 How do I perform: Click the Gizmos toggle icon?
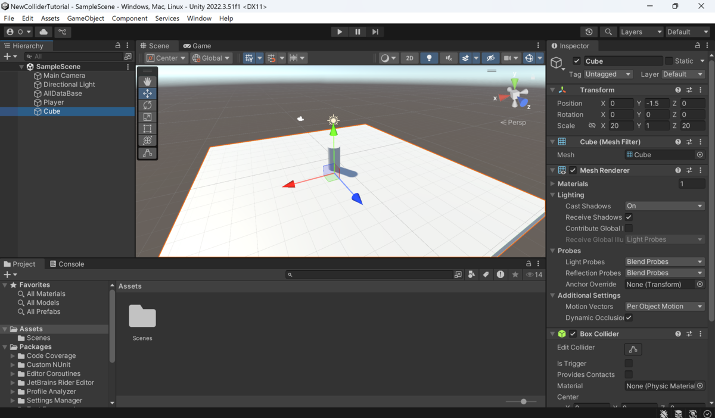[529, 58]
